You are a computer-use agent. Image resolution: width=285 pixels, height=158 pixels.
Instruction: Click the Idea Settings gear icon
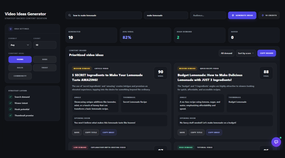point(11,29)
